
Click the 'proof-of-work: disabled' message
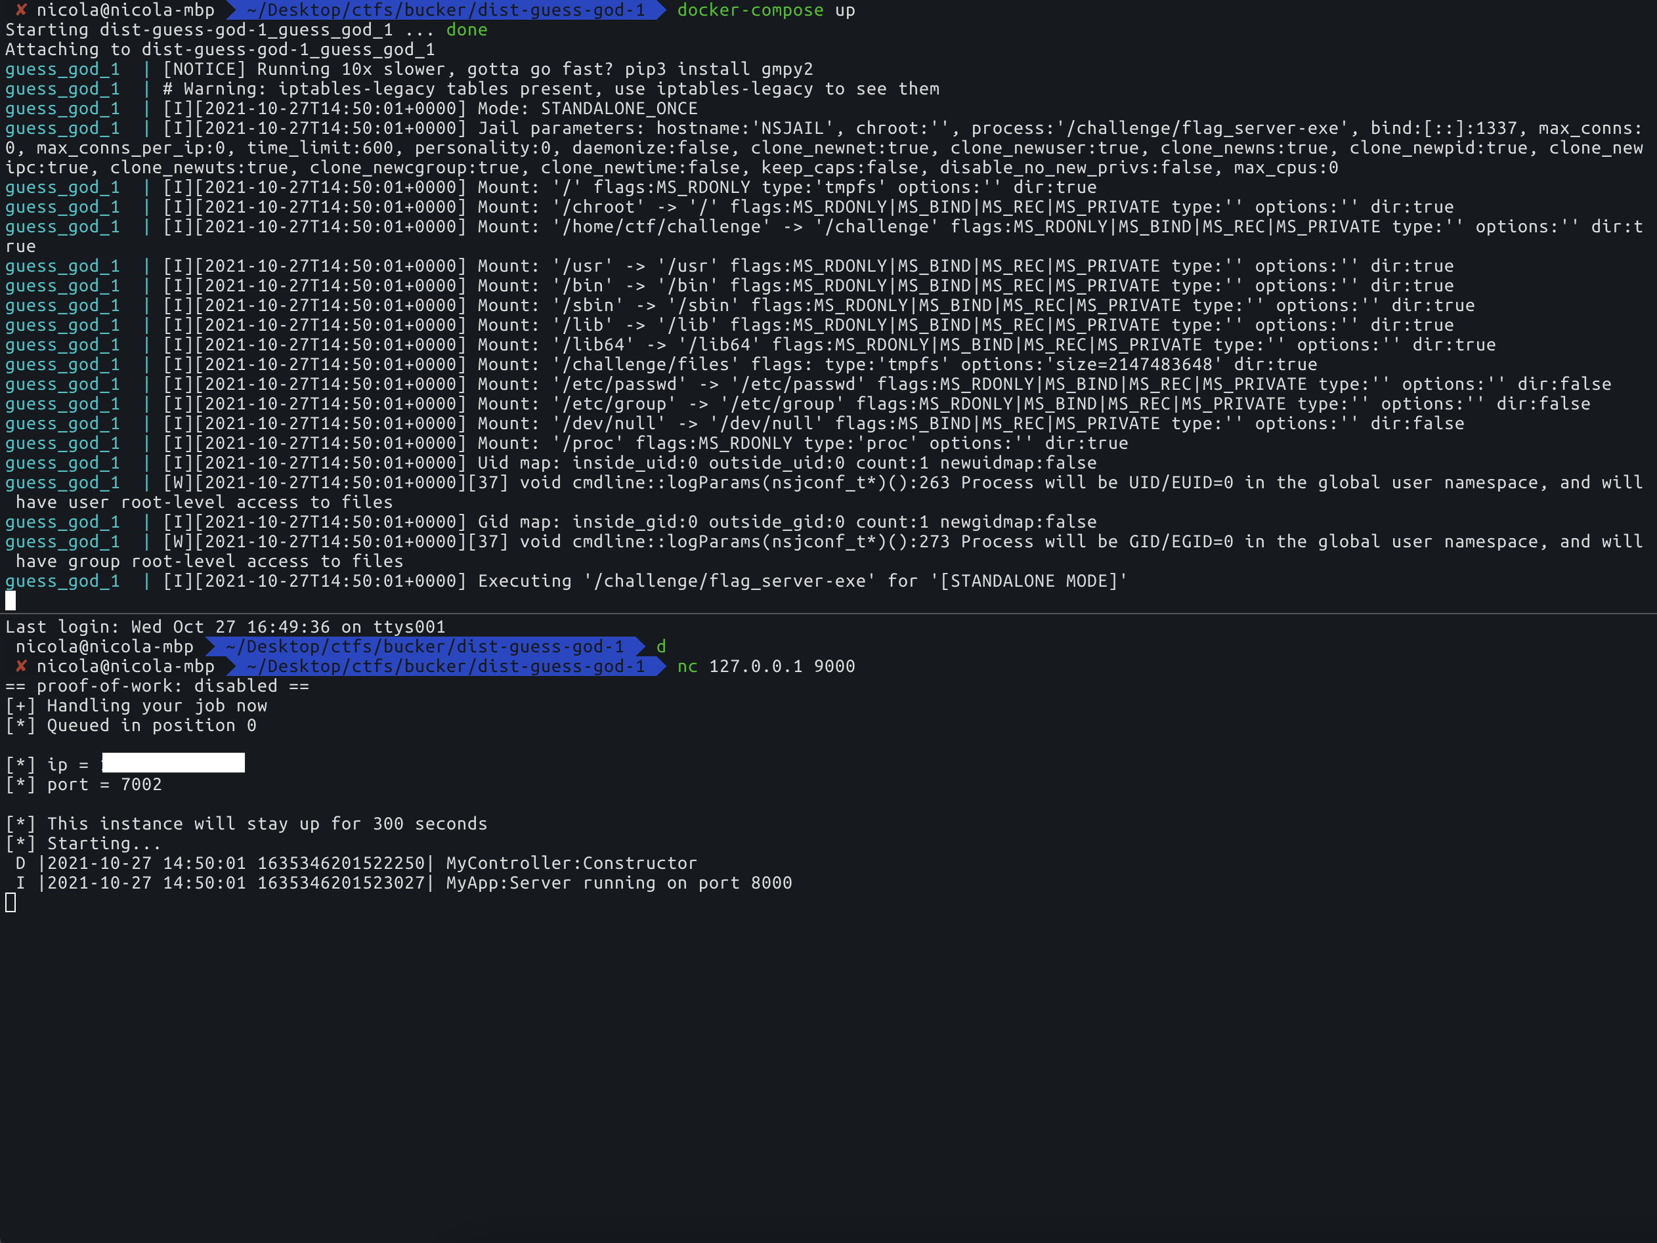[x=156, y=686]
